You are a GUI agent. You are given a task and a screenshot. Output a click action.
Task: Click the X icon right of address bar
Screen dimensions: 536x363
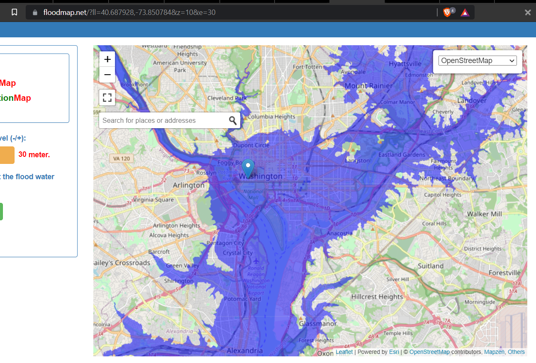(528, 12)
